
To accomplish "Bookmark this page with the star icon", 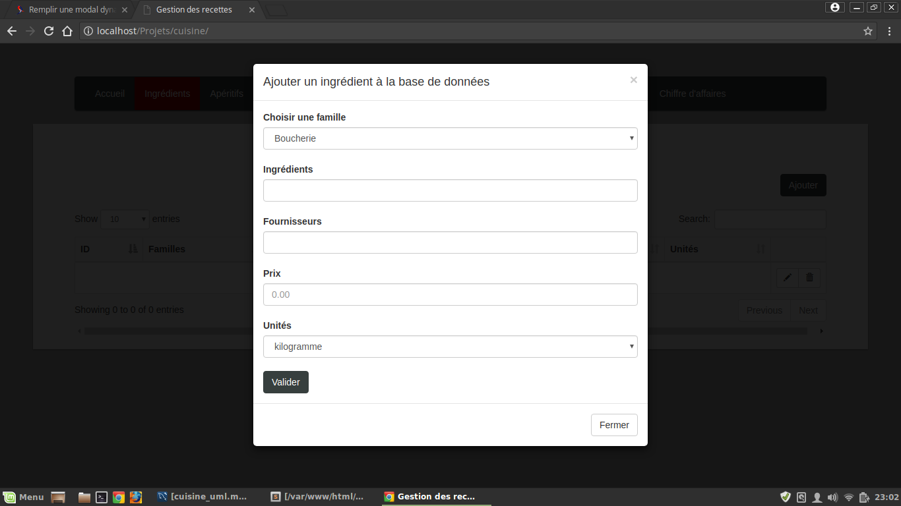I will pyautogui.click(x=868, y=31).
